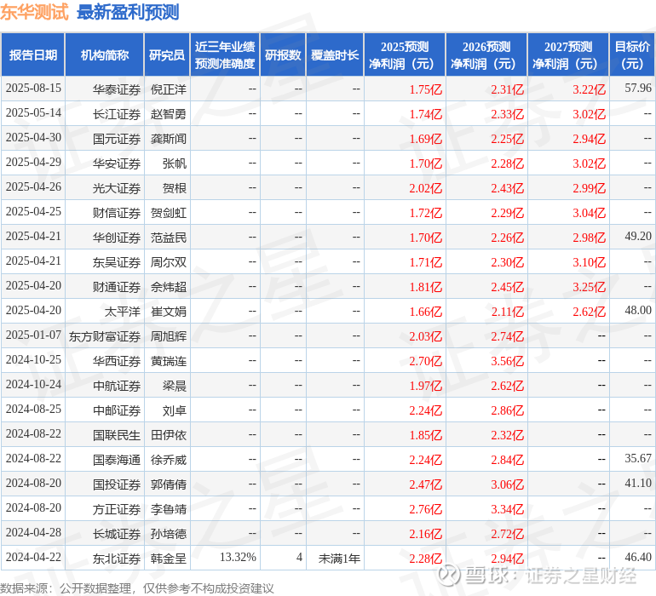Click target price 41.10
The image size is (656, 596).
click(638, 483)
